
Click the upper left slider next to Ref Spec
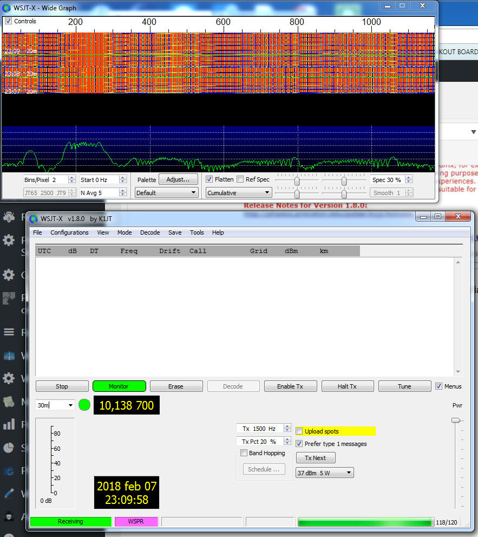pyautogui.click(x=297, y=180)
